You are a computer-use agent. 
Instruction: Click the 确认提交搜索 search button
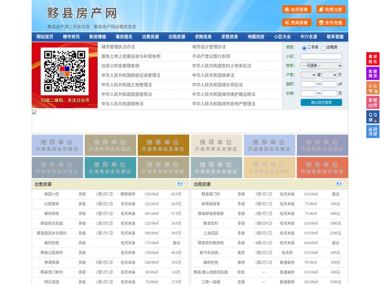click(321, 102)
